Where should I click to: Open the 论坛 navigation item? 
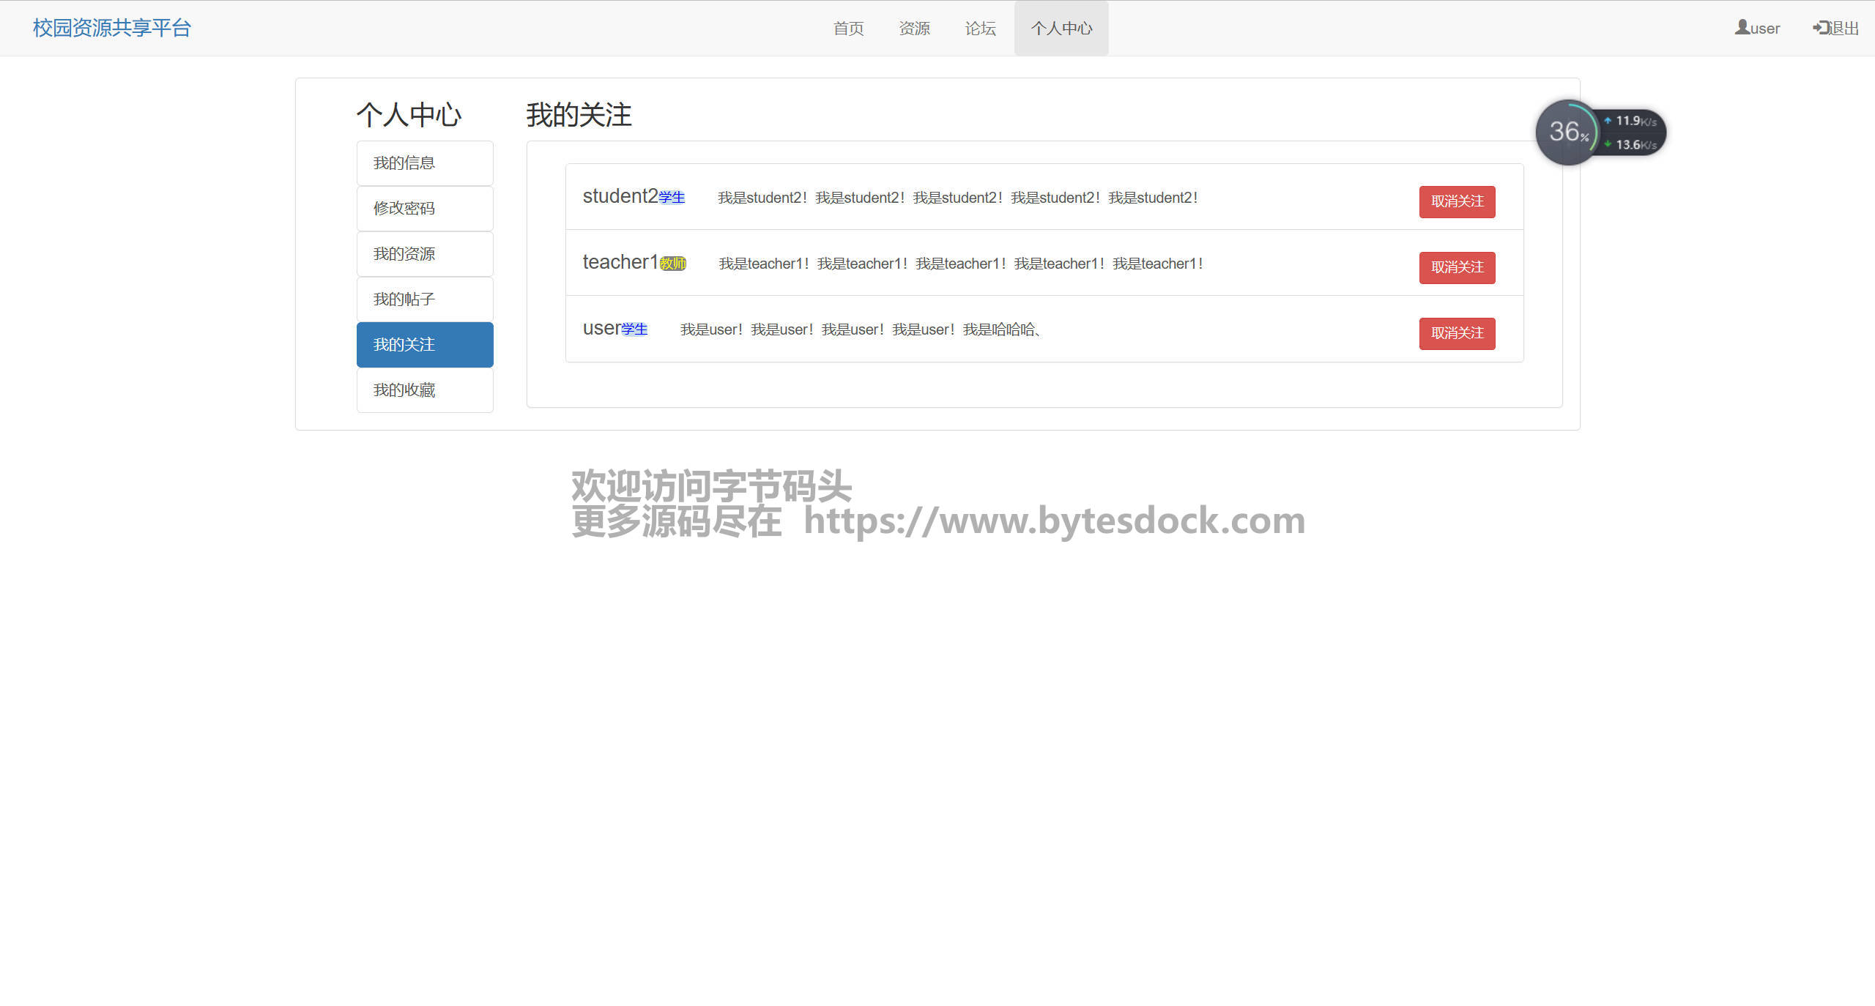(980, 29)
